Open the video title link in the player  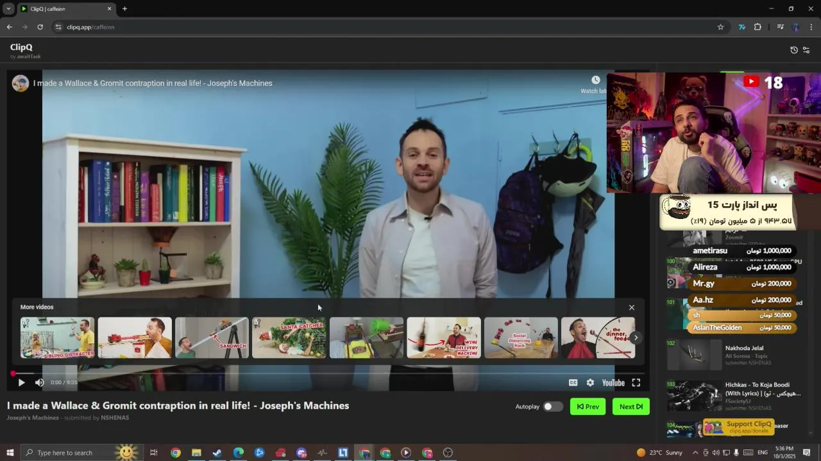point(153,83)
